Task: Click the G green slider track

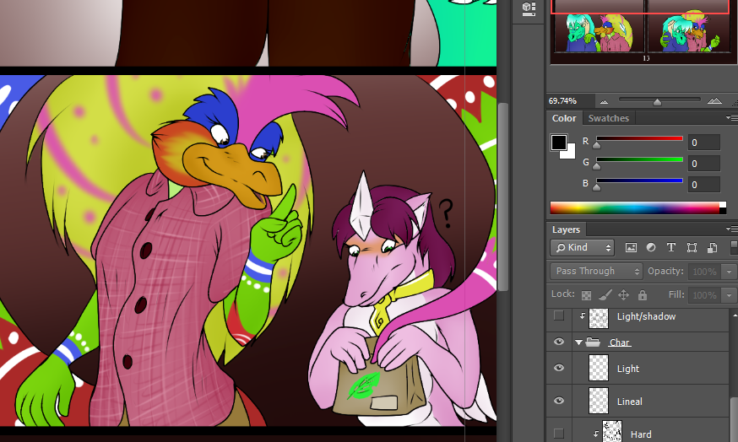Action: coord(639,159)
